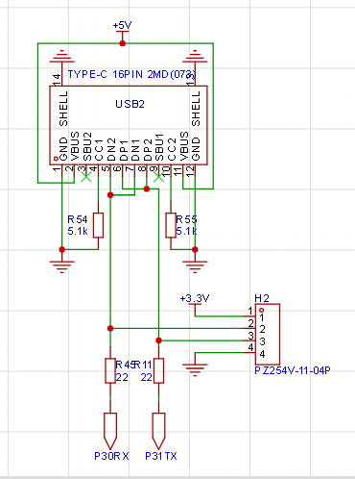The image size is (355, 479).
Task: Click the P30RX net label
Action: click(x=111, y=456)
